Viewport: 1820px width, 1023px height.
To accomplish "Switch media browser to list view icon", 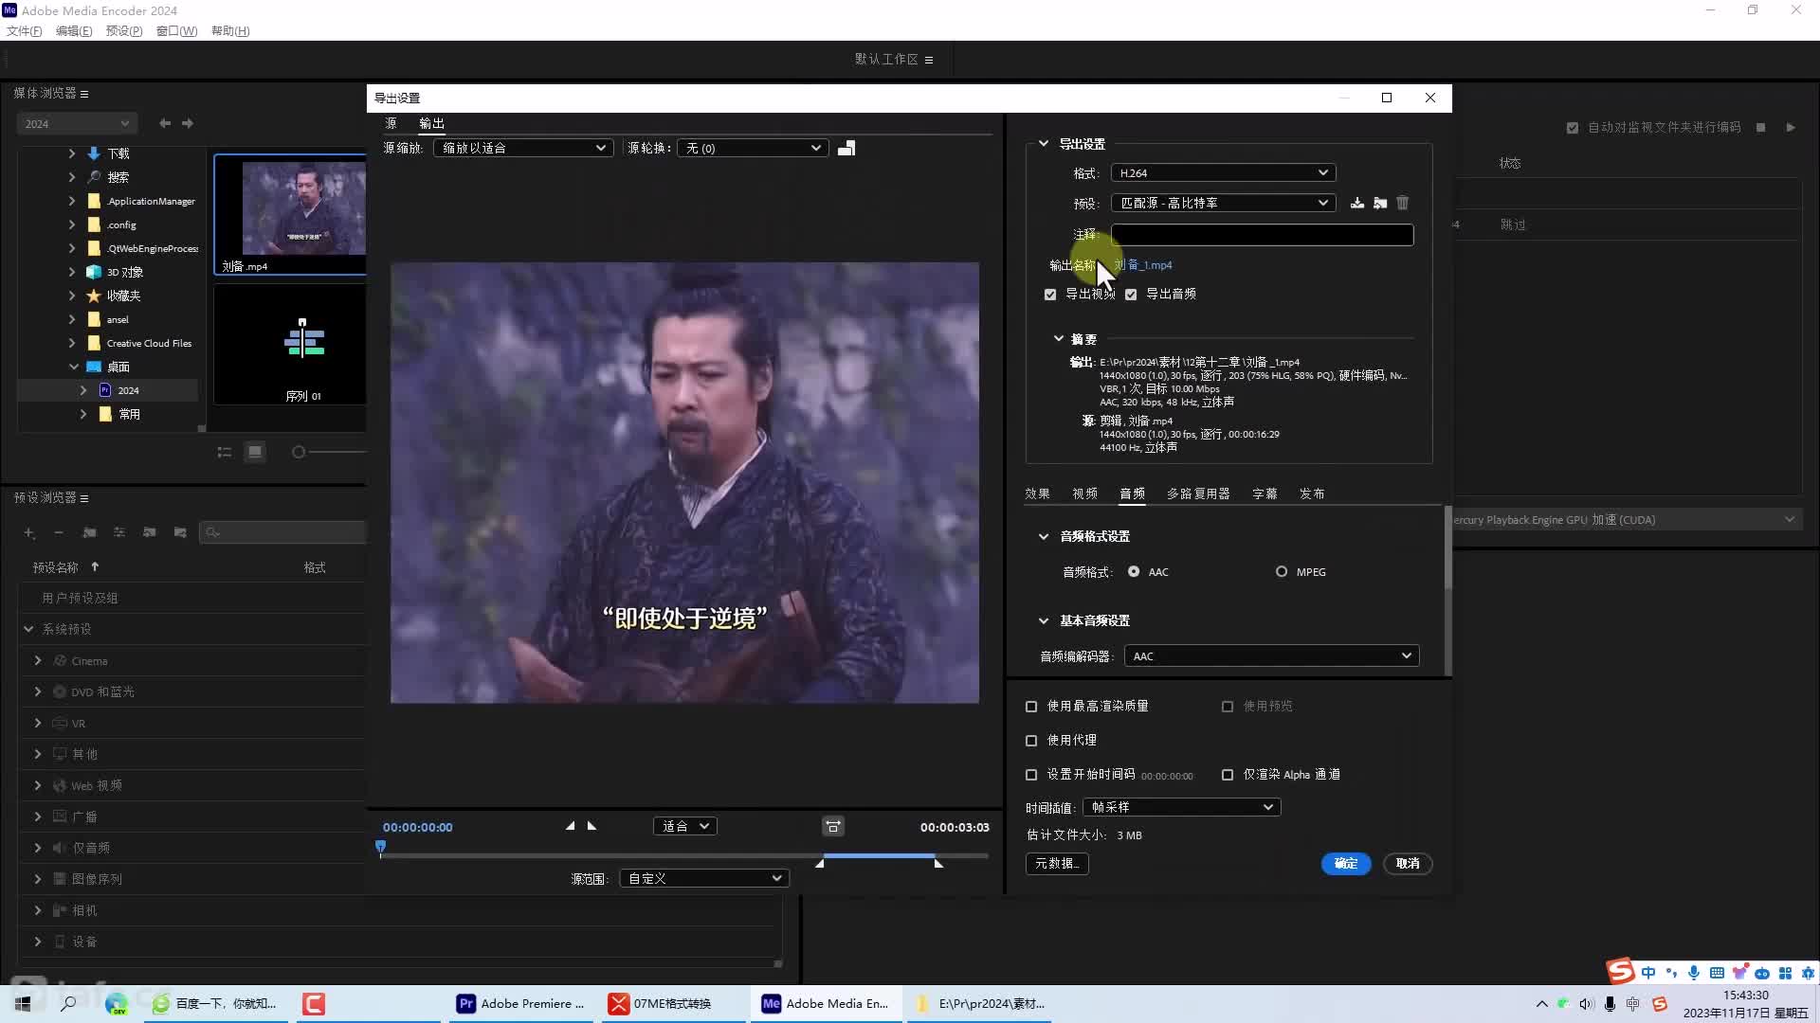I will tap(225, 452).
